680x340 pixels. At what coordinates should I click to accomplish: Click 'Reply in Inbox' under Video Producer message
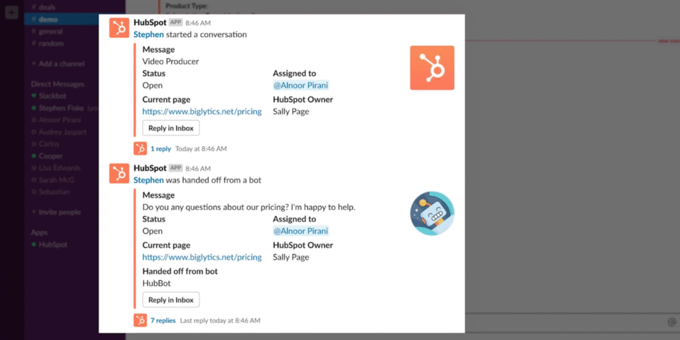coord(171,128)
